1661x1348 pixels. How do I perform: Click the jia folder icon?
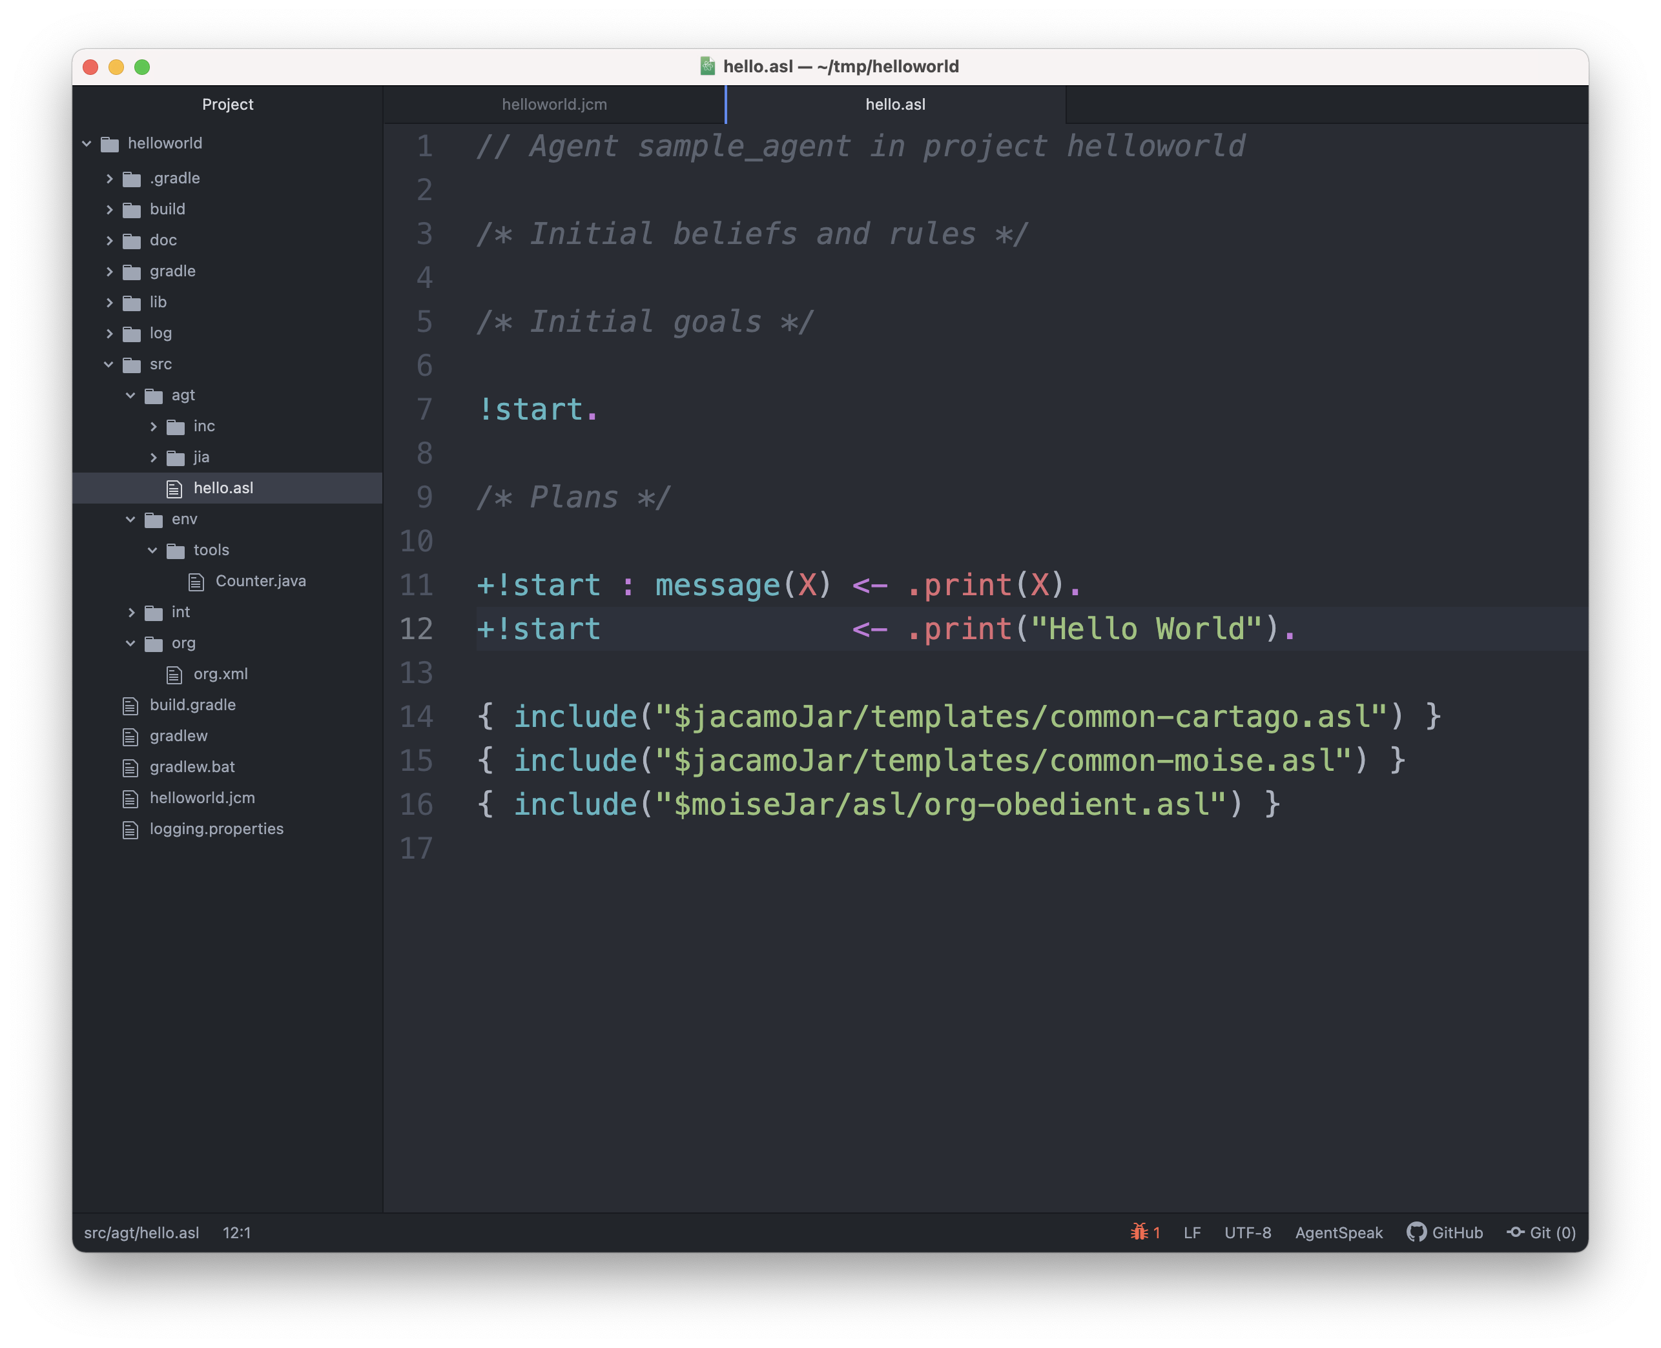(x=176, y=458)
